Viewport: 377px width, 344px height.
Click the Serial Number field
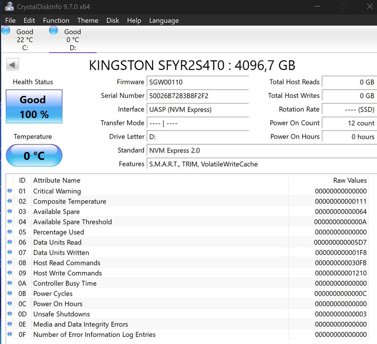click(x=198, y=96)
